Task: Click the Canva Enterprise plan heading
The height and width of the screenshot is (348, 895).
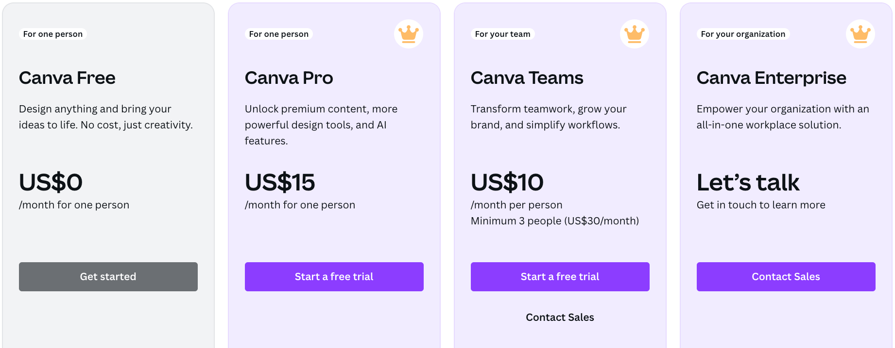Action: [771, 78]
